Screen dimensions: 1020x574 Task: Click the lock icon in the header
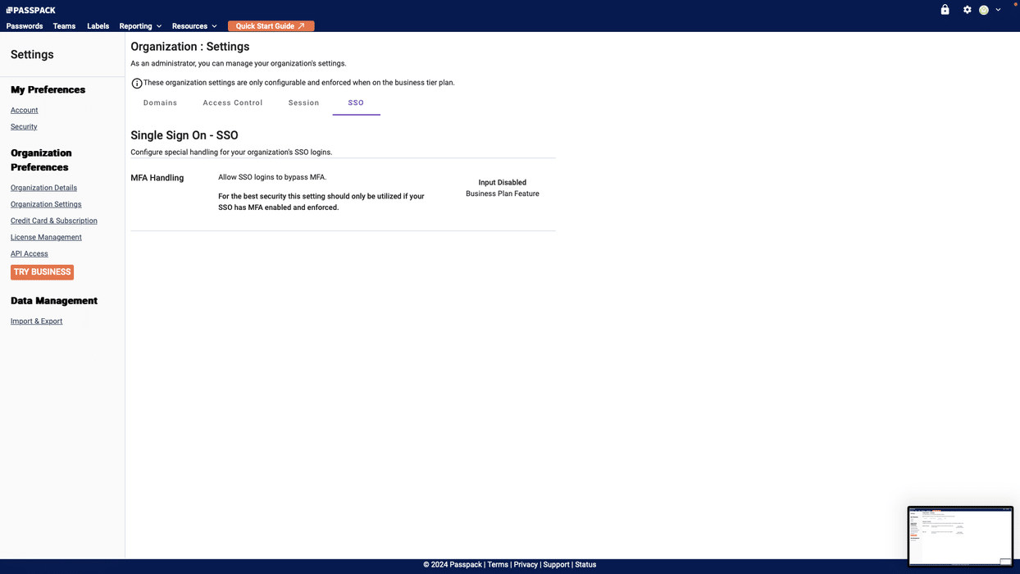(x=945, y=10)
